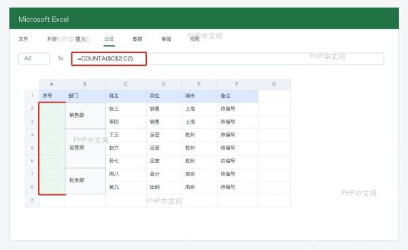This screenshot has width=408, height=250.
Task: Select the 运营 cell in 赵六's row
Action: pos(164,148)
